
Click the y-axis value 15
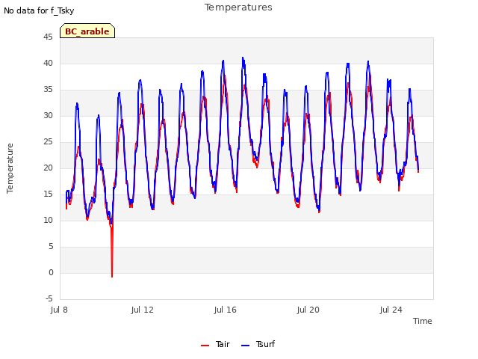[x=48, y=194]
